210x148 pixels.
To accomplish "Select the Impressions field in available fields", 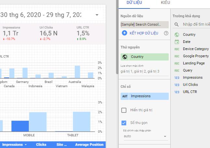I will 193,77.
